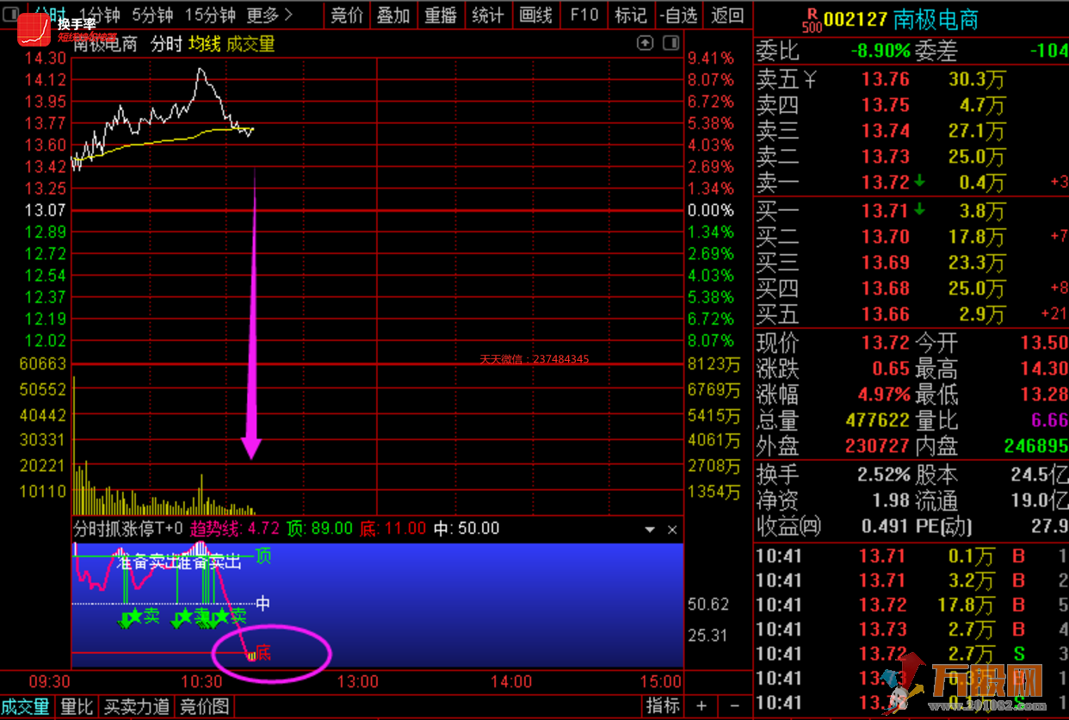Click the 卖五 price 13.76

click(886, 80)
